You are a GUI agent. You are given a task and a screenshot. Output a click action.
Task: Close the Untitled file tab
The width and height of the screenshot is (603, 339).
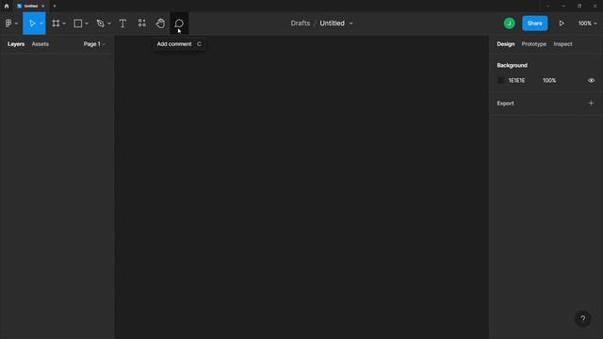(42, 7)
